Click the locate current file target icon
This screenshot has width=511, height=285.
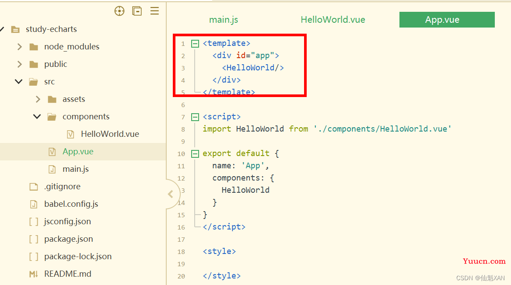tap(119, 11)
